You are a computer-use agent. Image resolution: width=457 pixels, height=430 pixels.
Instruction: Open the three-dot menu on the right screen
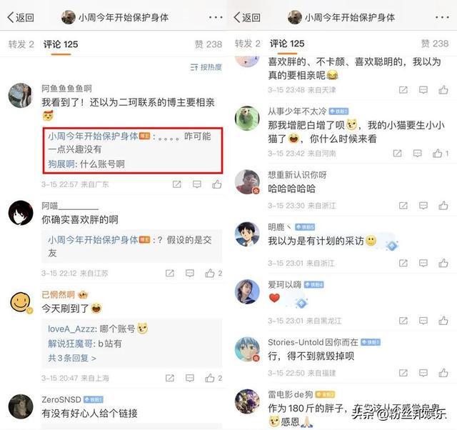pyautogui.click(x=442, y=17)
